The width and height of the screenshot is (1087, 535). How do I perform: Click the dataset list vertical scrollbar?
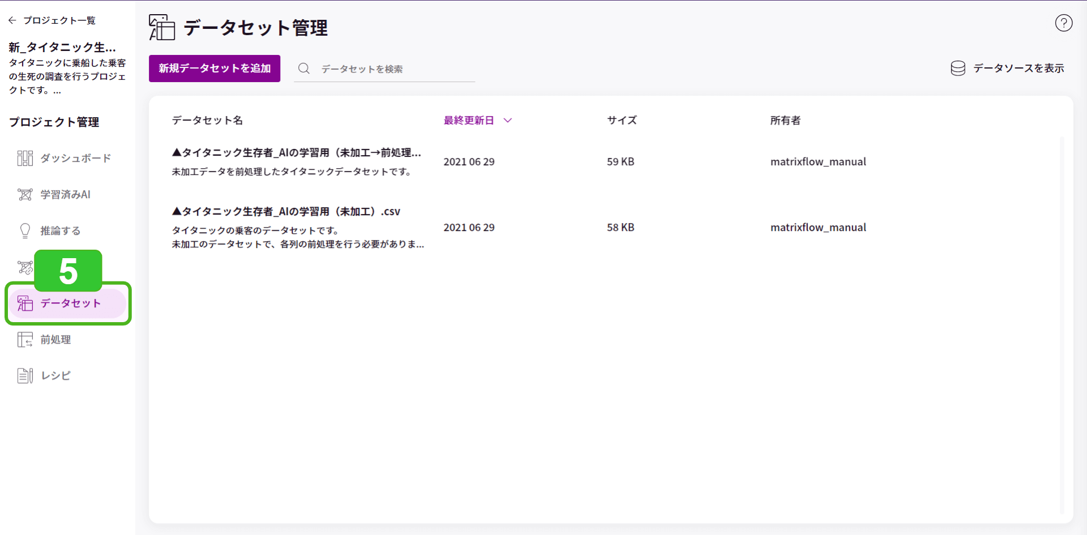click(x=1062, y=326)
